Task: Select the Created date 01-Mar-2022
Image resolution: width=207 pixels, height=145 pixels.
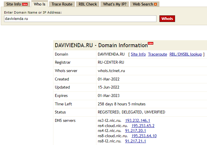Action: click(x=109, y=79)
